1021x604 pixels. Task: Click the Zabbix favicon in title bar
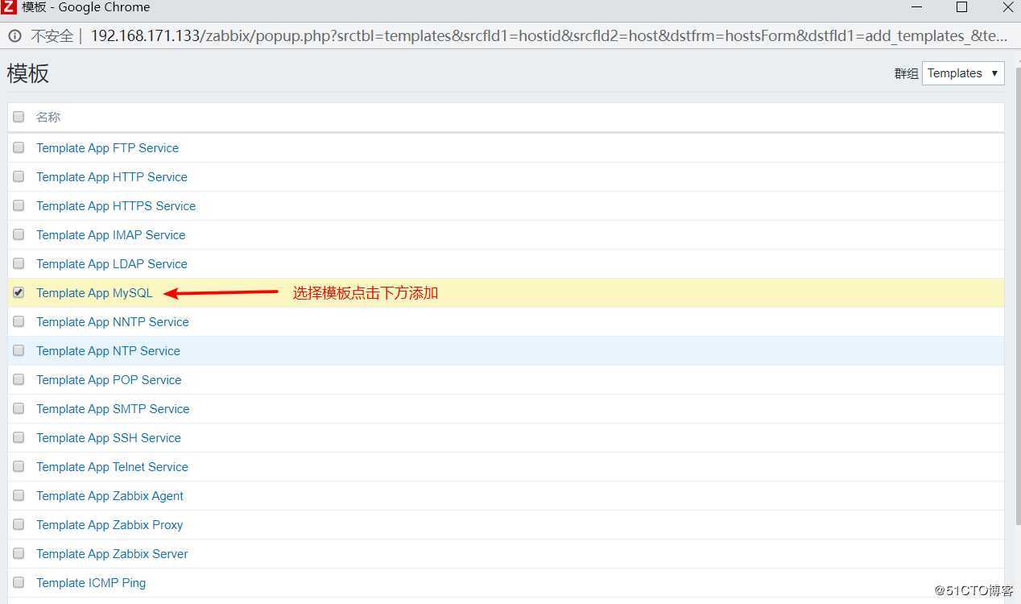[x=8, y=7]
